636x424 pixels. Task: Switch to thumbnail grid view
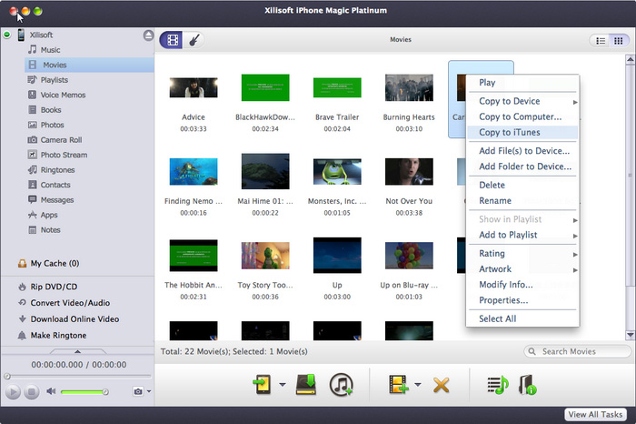pos(619,40)
